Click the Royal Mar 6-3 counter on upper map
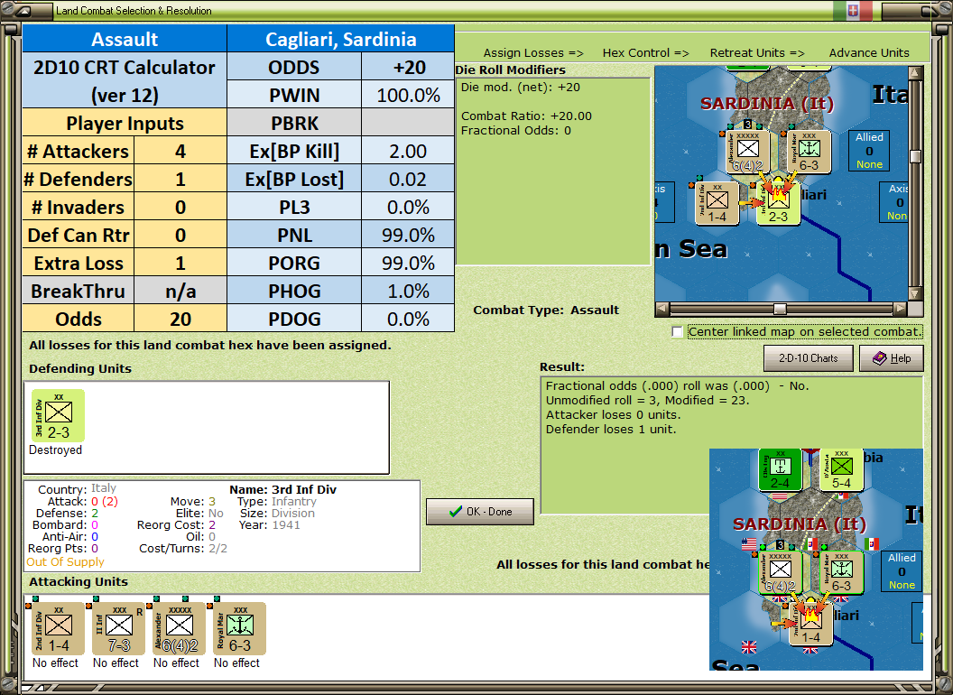953x695 pixels. coord(809,152)
